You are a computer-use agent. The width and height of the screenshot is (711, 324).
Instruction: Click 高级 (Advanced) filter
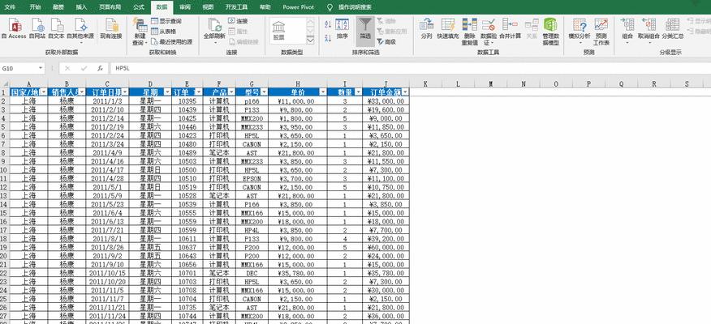tap(386, 41)
